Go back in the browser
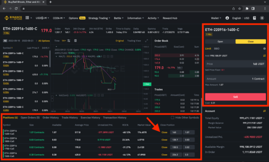 4,9
